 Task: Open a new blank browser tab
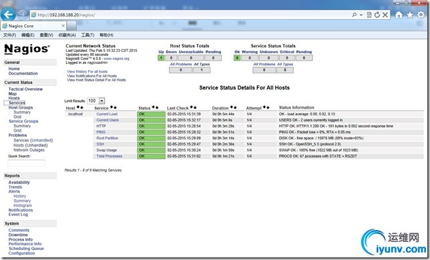pos(71,26)
